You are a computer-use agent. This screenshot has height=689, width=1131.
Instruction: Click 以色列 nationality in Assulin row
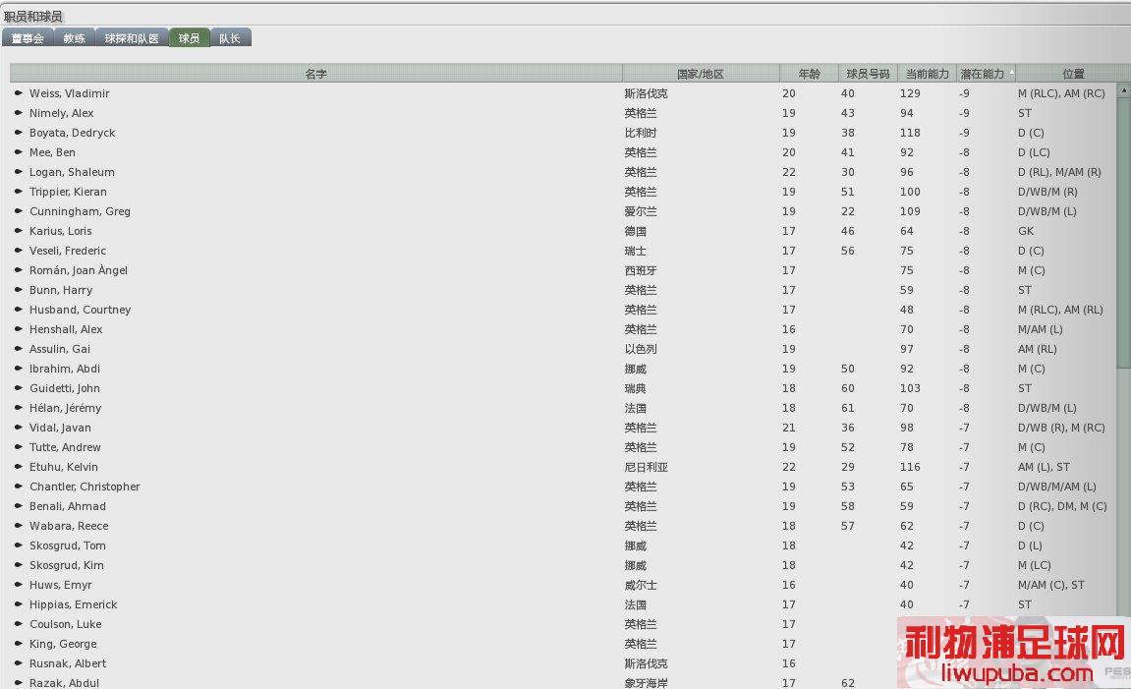point(641,349)
